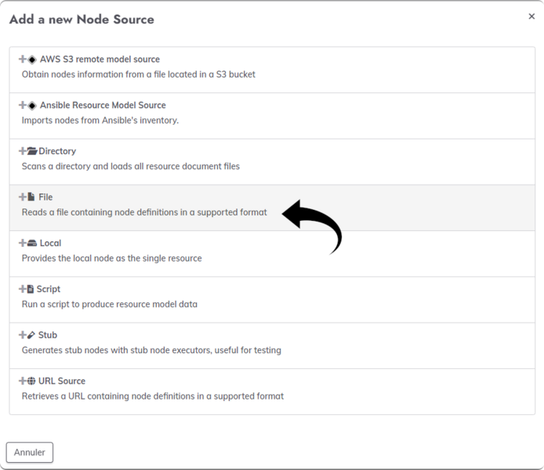Click the Script file icon
The height and width of the screenshot is (470, 544).
(x=31, y=289)
